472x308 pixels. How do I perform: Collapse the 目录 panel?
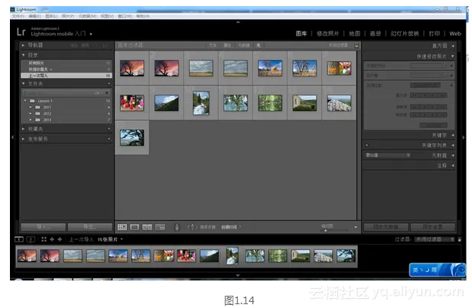pos(23,55)
